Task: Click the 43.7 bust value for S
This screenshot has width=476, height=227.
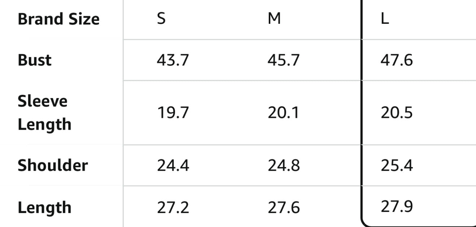Action: (173, 60)
